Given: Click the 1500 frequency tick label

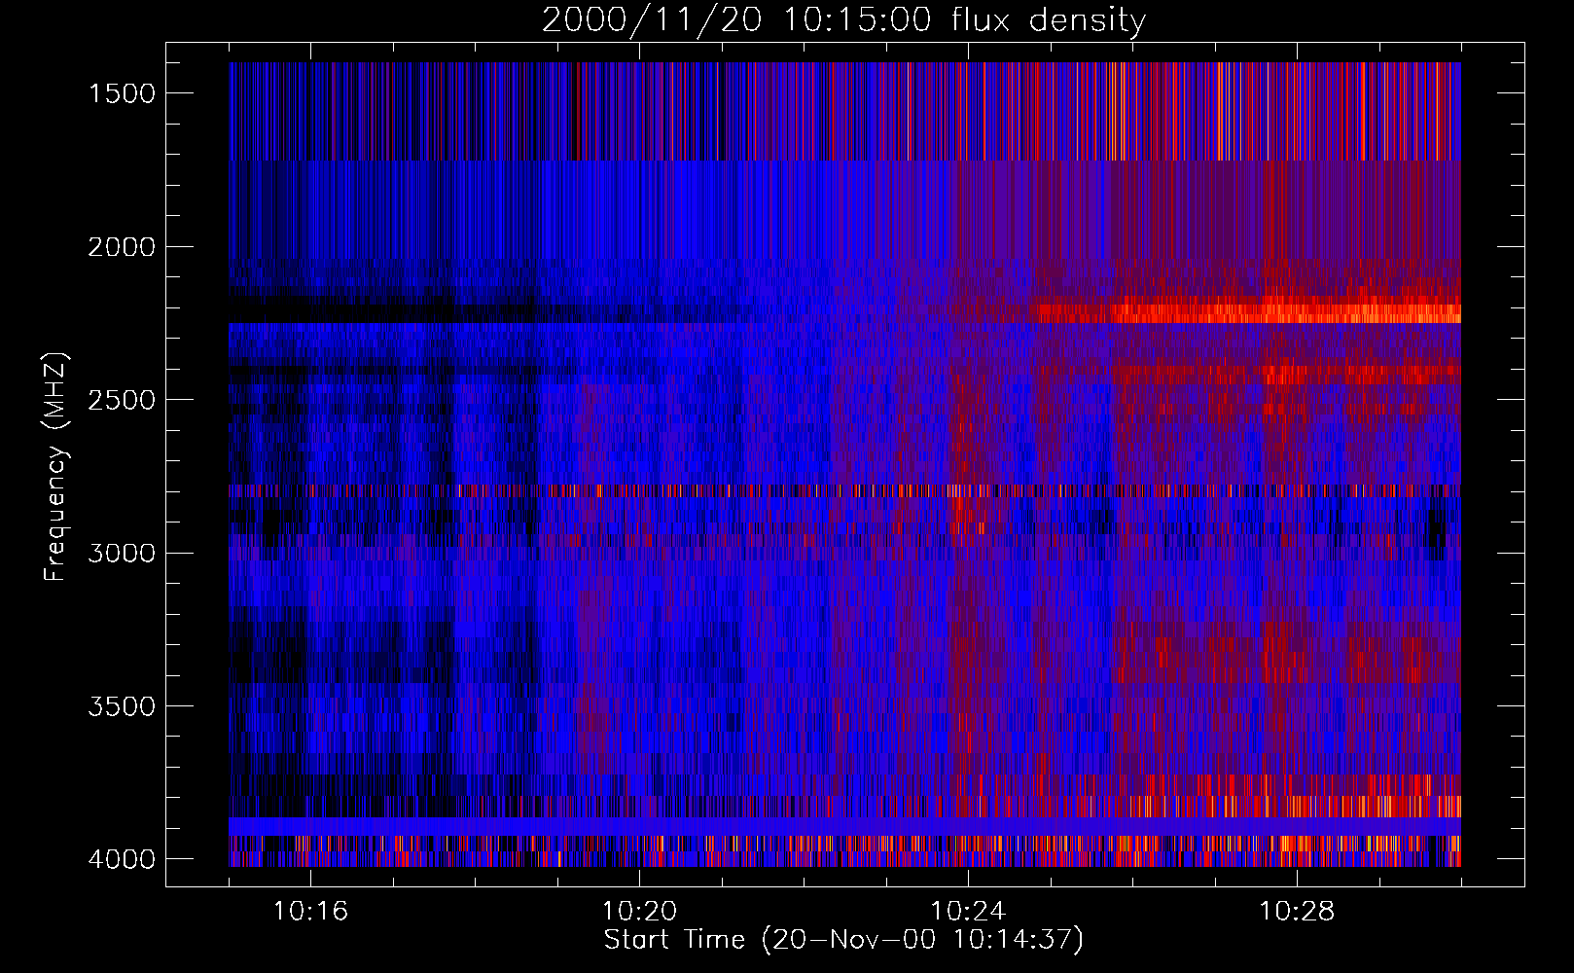Looking at the screenshot, I should coord(122,93).
